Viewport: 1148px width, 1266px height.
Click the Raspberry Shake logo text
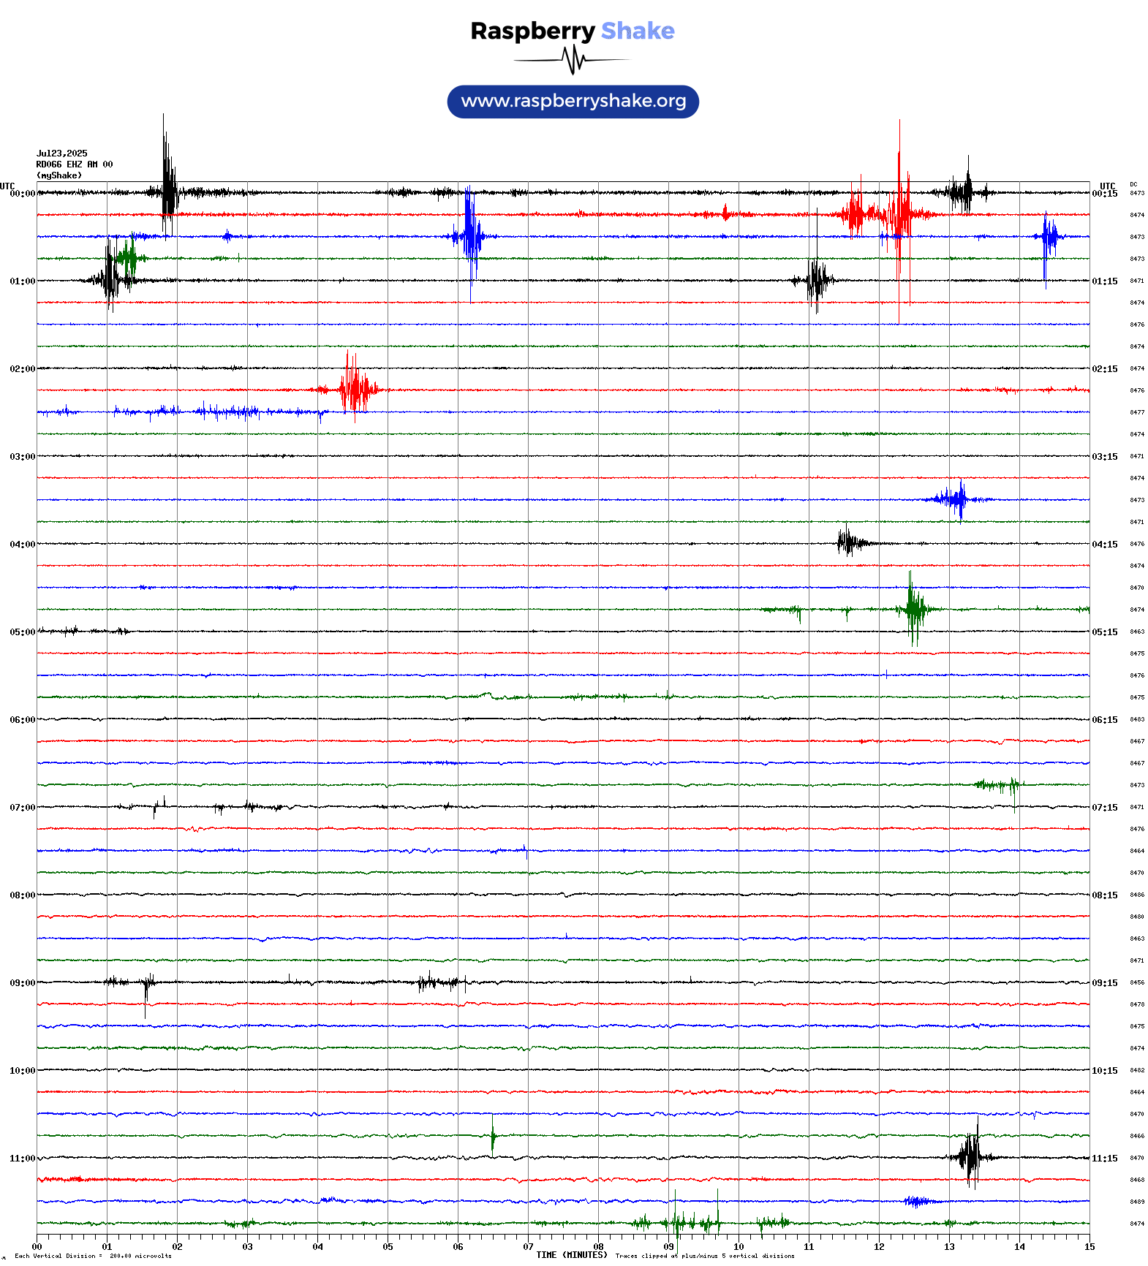point(572,31)
